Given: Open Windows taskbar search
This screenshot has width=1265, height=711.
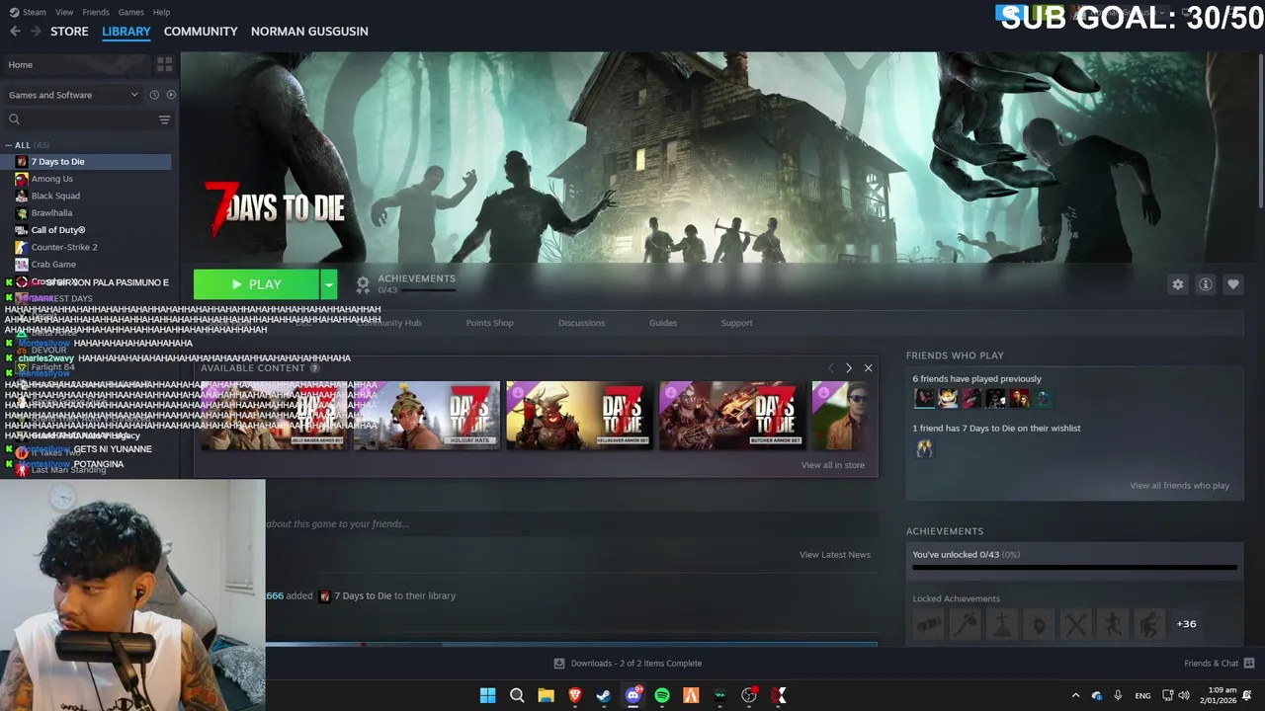Looking at the screenshot, I should (517, 696).
